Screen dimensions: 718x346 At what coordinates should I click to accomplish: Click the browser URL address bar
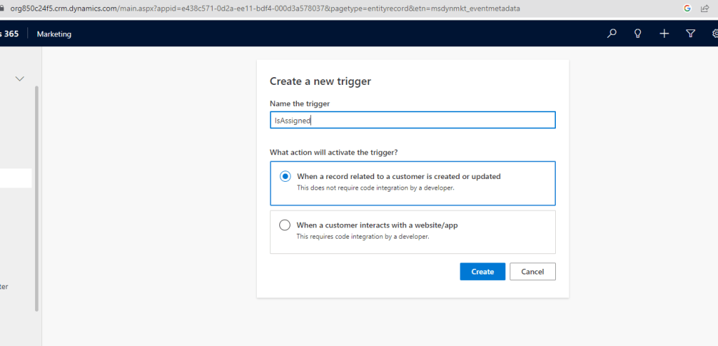click(281, 8)
